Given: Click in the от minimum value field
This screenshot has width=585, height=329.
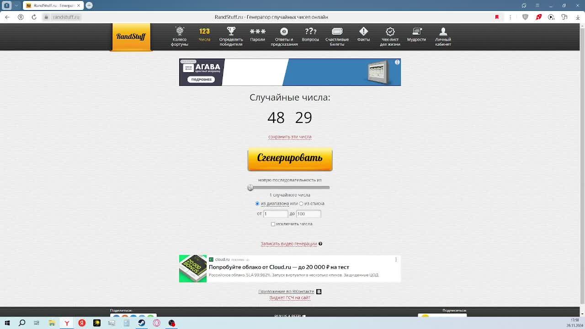Looking at the screenshot, I should (x=275, y=214).
